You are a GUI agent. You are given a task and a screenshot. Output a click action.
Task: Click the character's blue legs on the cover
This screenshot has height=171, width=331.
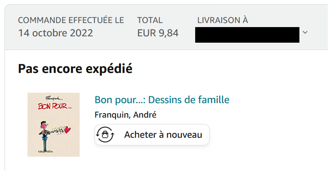click(x=44, y=145)
